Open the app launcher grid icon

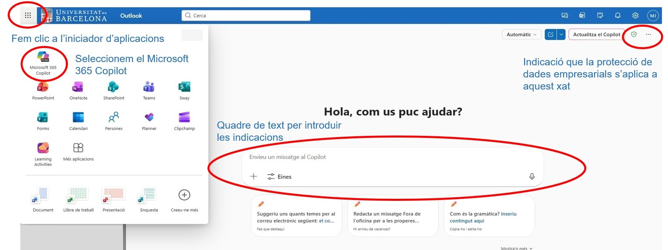click(28, 15)
